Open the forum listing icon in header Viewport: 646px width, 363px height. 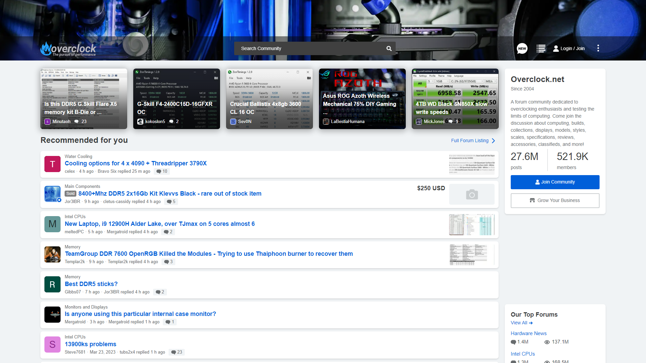pos(541,48)
